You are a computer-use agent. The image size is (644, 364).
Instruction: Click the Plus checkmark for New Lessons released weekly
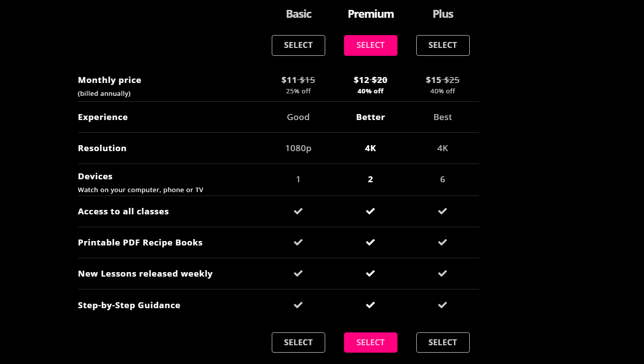click(443, 274)
